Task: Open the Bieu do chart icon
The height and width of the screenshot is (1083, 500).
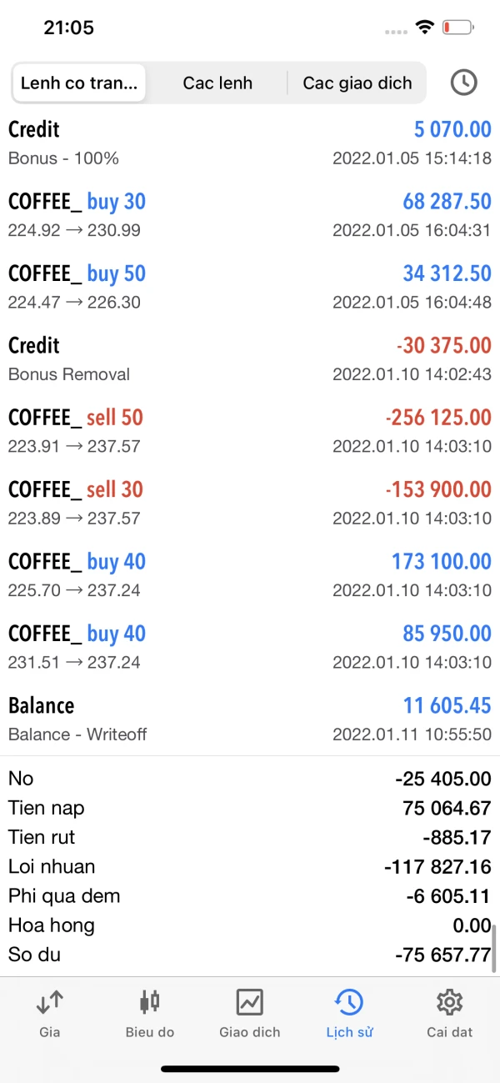Action: tap(150, 1003)
